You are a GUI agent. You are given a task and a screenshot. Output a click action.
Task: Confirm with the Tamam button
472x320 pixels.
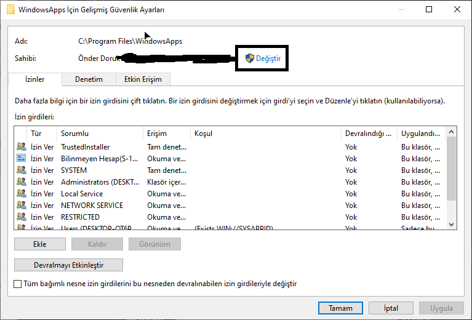point(340,308)
